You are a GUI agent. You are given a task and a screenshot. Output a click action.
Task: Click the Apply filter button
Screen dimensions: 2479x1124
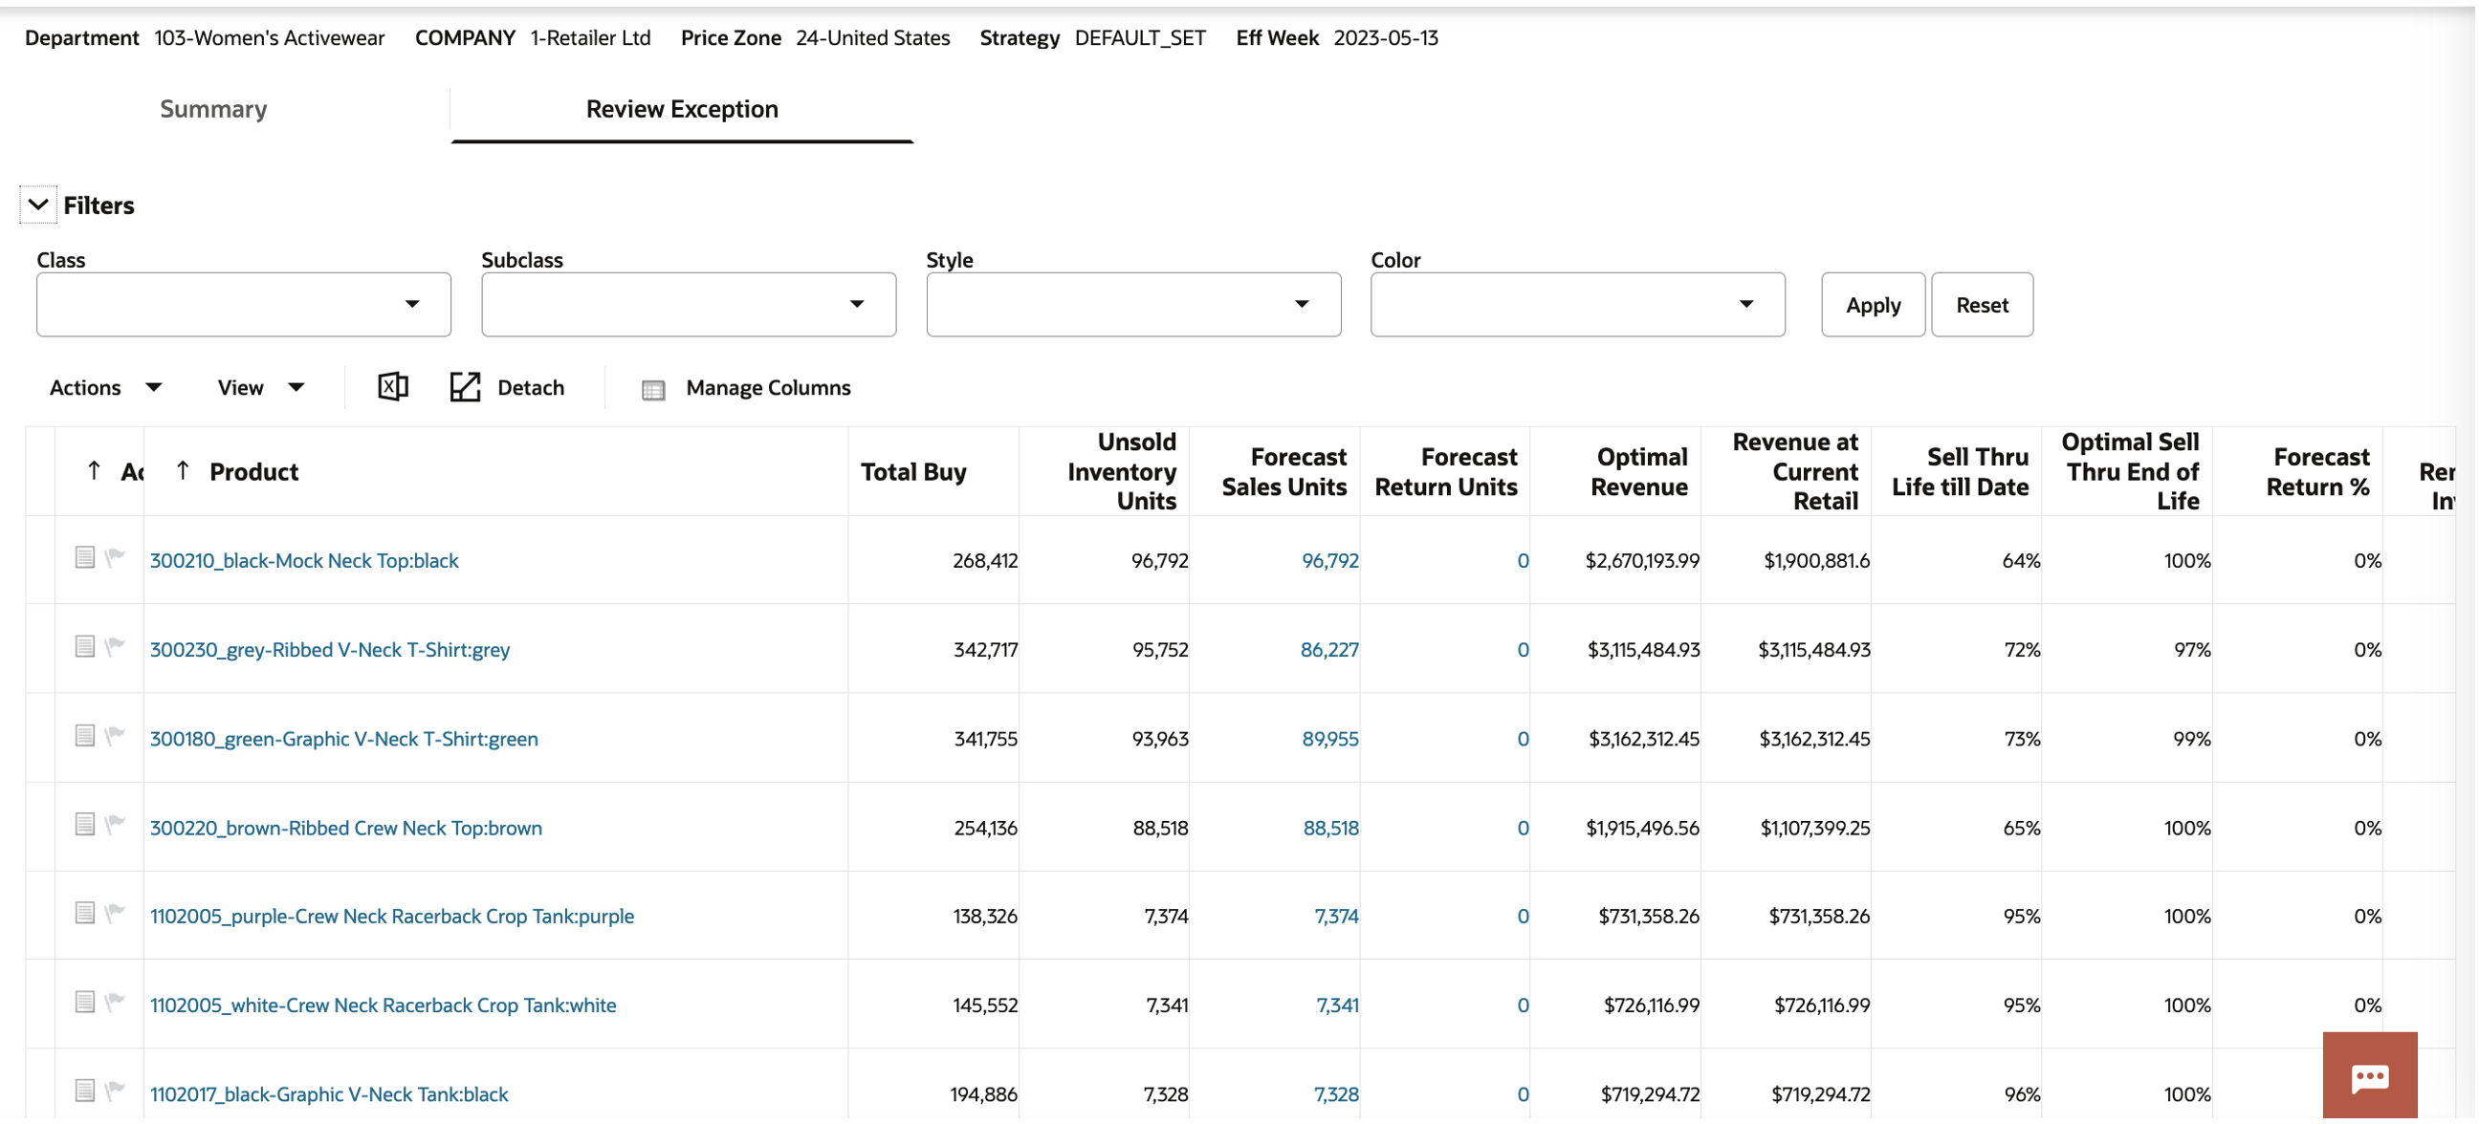click(x=1872, y=305)
